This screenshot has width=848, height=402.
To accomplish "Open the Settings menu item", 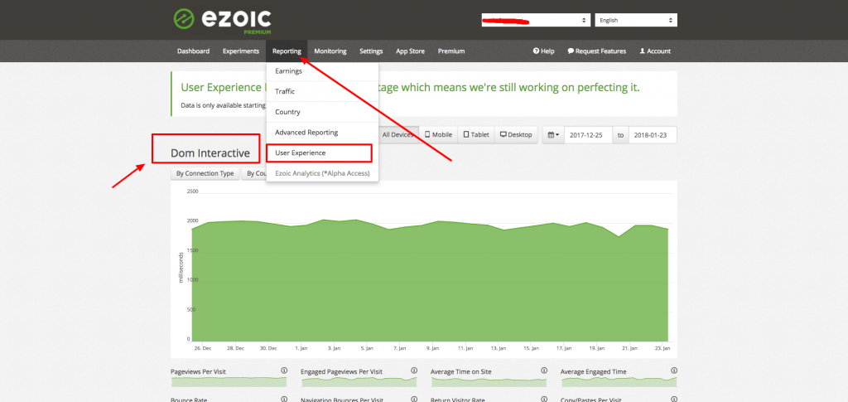I will tap(371, 51).
